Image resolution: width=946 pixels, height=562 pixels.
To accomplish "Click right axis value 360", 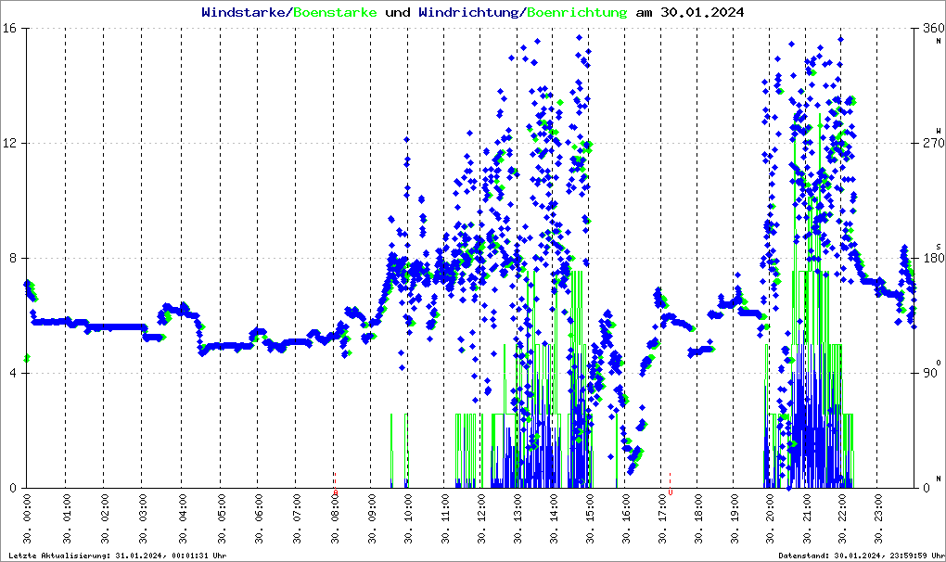I will [933, 29].
